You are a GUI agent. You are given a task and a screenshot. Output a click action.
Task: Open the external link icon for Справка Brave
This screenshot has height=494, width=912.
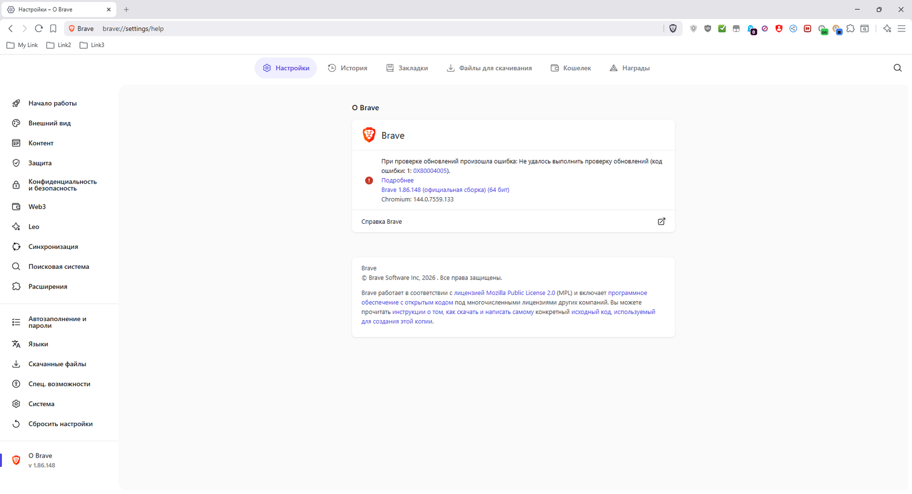coord(661,221)
